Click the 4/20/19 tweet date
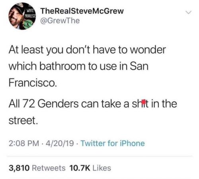The image size is (199, 179). (x=60, y=144)
